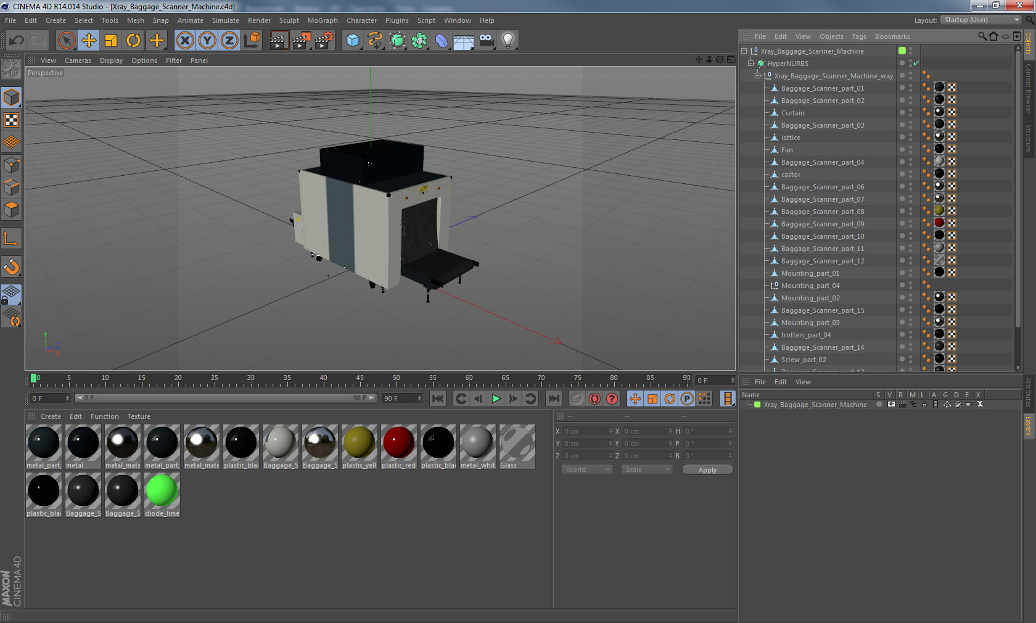This screenshot has width=1036, height=623.
Task: Toggle Y-axis lock
Action: point(207,41)
